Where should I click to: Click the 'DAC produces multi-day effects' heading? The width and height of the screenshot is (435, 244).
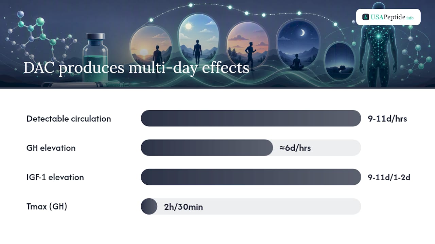coord(136,67)
